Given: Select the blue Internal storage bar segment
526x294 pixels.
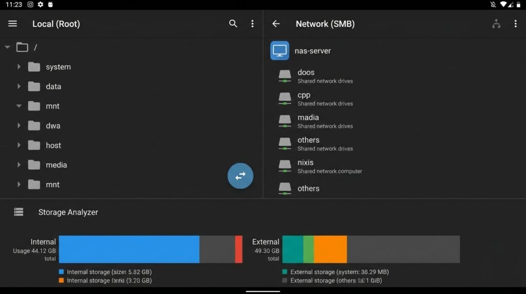Looking at the screenshot, I should point(129,249).
